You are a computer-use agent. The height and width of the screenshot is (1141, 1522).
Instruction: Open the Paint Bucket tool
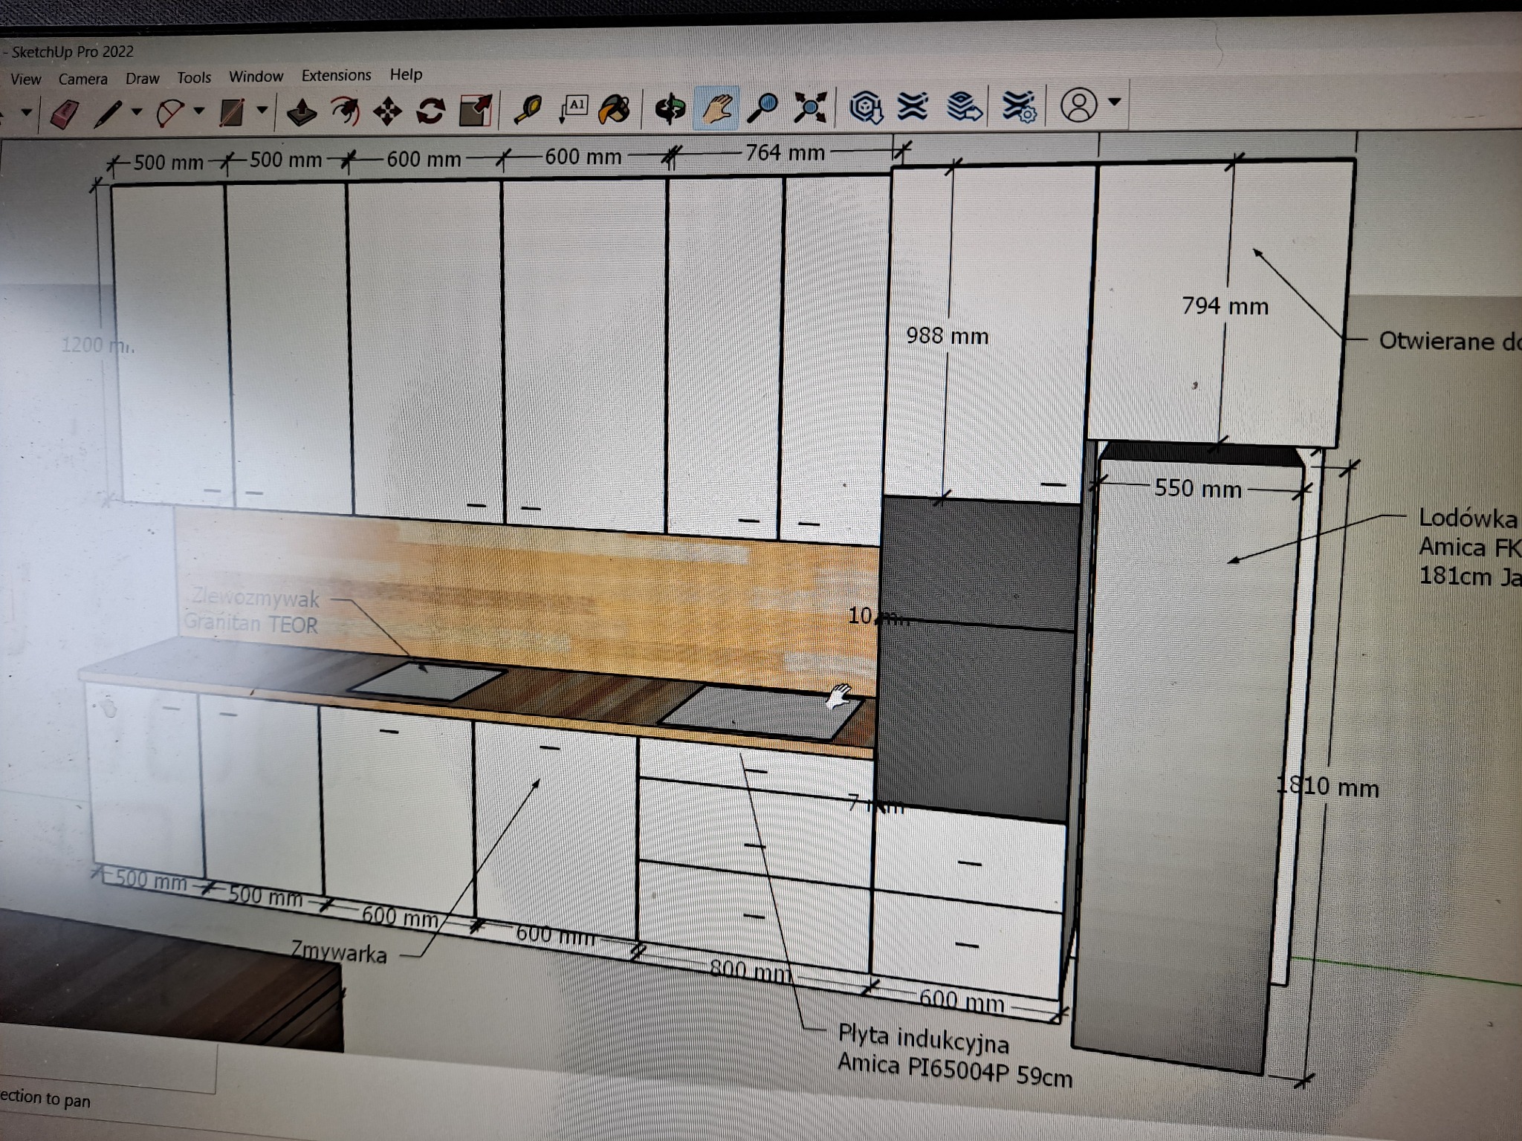click(x=617, y=110)
